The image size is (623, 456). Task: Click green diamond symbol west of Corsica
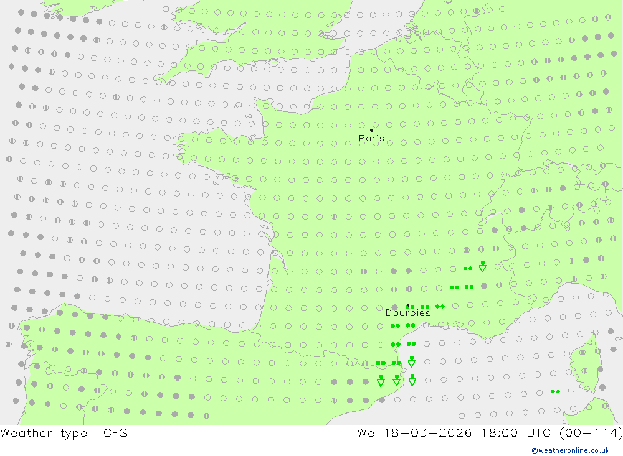[556, 392]
